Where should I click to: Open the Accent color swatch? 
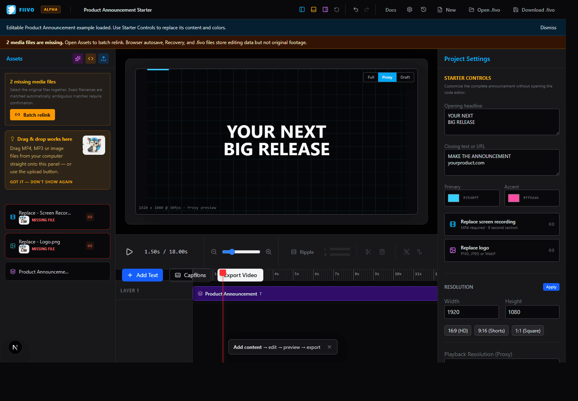pyautogui.click(x=514, y=198)
